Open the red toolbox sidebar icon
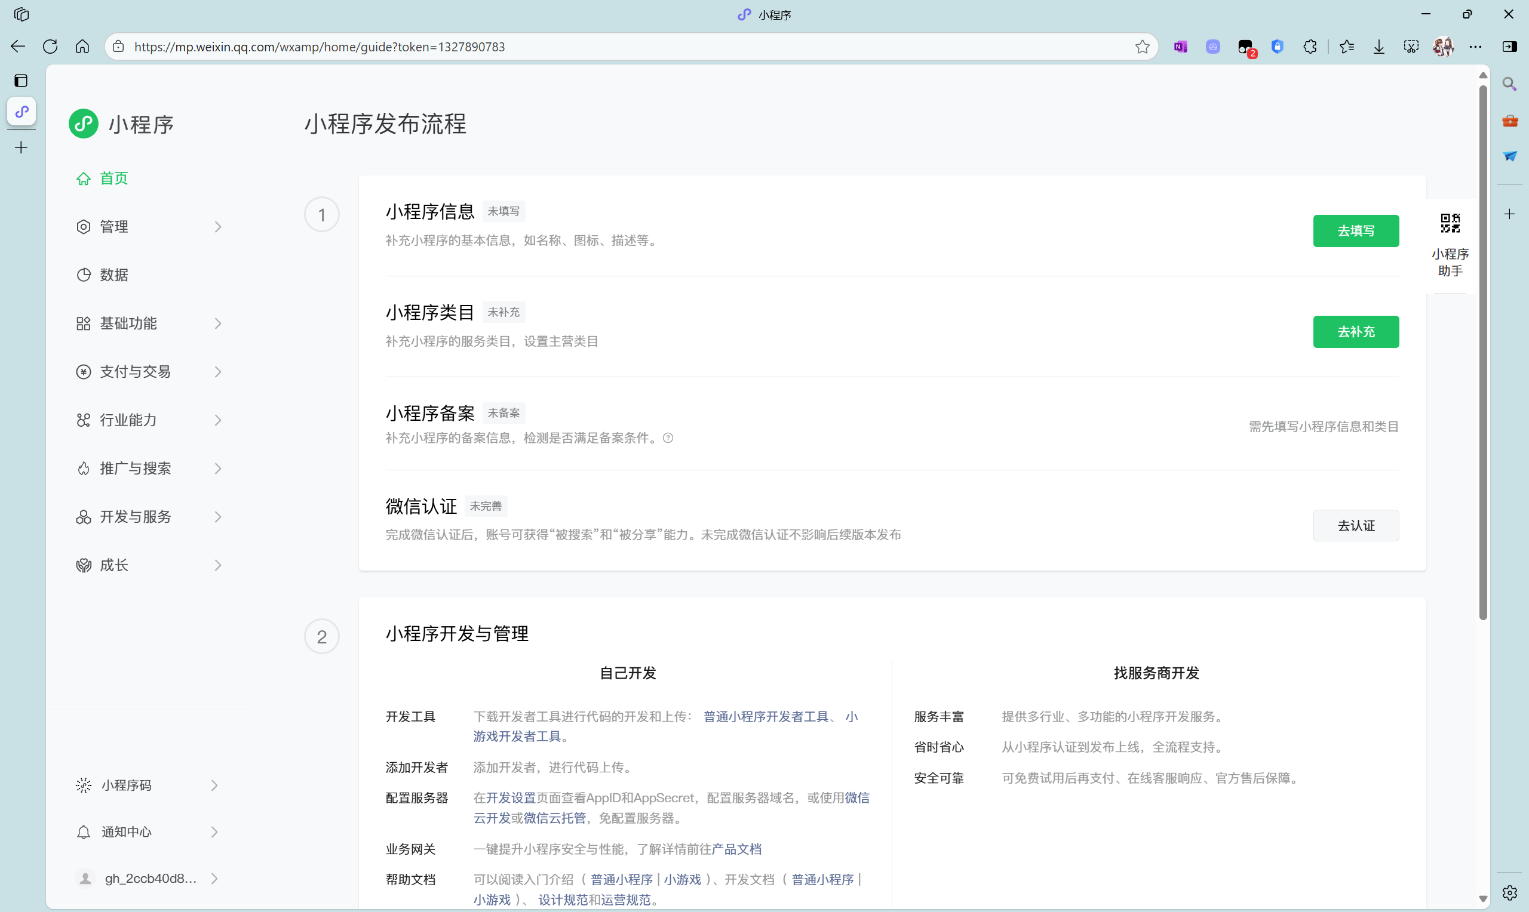1529x912 pixels. [x=1510, y=121]
